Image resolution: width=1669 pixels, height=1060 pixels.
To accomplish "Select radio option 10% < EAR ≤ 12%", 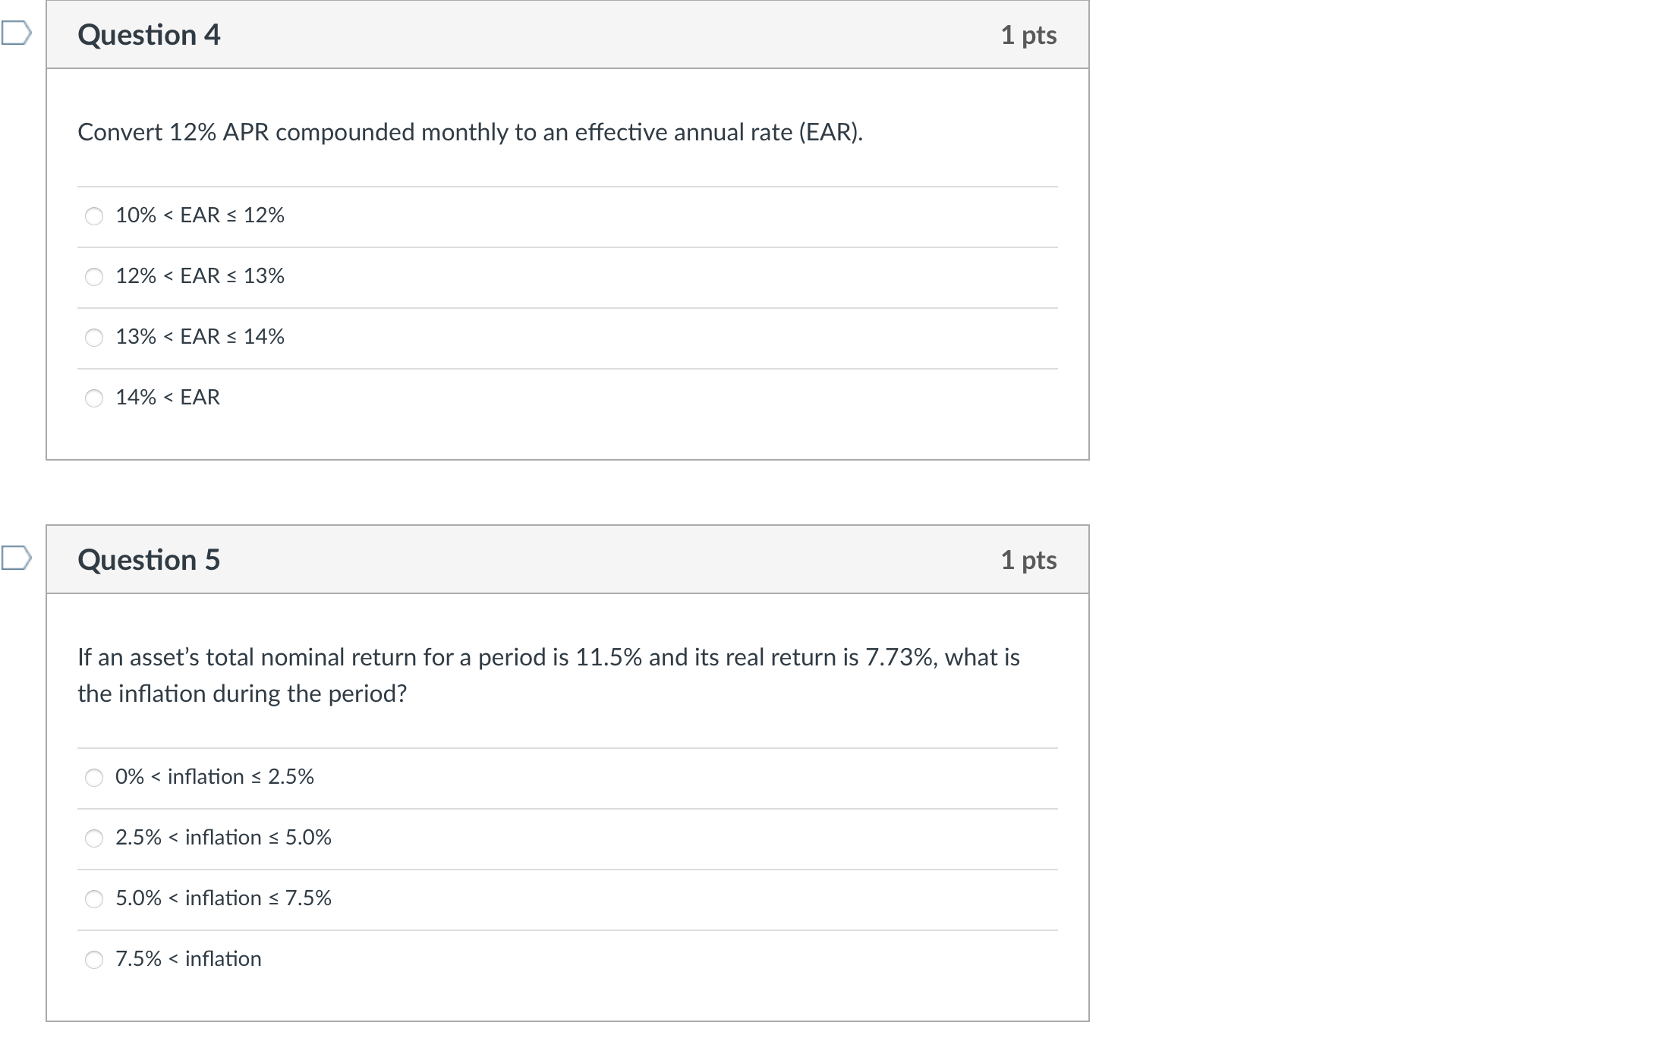I will (93, 217).
